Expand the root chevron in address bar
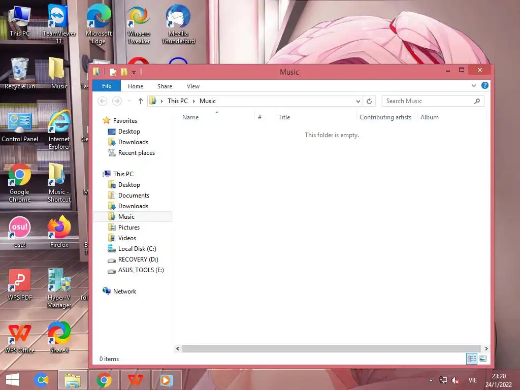The image size is (520, 390). tap(161, 101)
